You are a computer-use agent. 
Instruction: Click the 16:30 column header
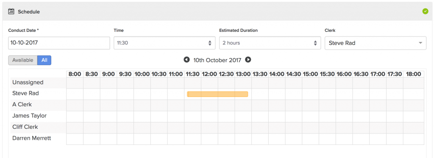coord(361,74)
